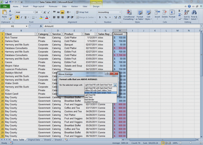The image size is (203, 145).
Task: Switch to Original Data sheet tab
Action: [x=34, y=140]
